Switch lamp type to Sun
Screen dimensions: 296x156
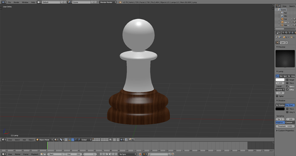[x=281, y=76]
